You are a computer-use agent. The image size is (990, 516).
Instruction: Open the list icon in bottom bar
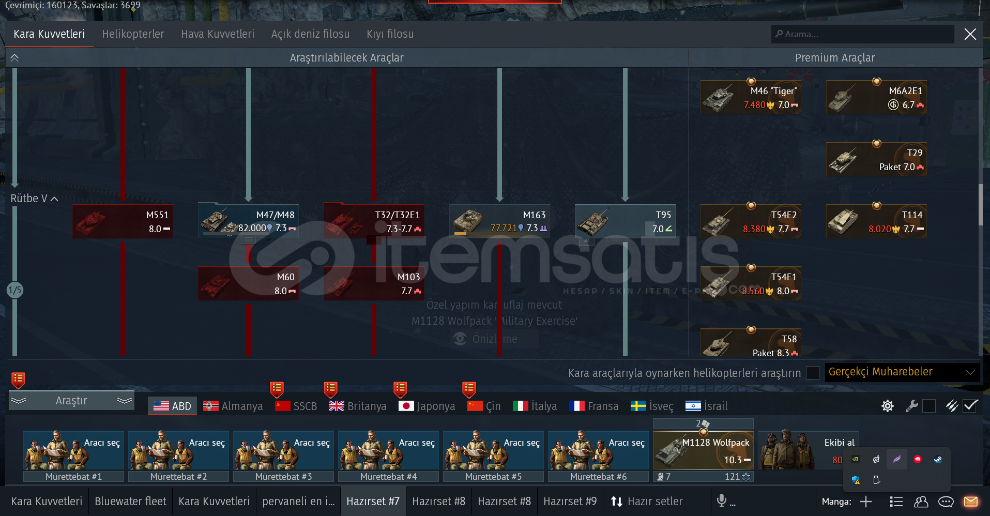pos(896,502)
